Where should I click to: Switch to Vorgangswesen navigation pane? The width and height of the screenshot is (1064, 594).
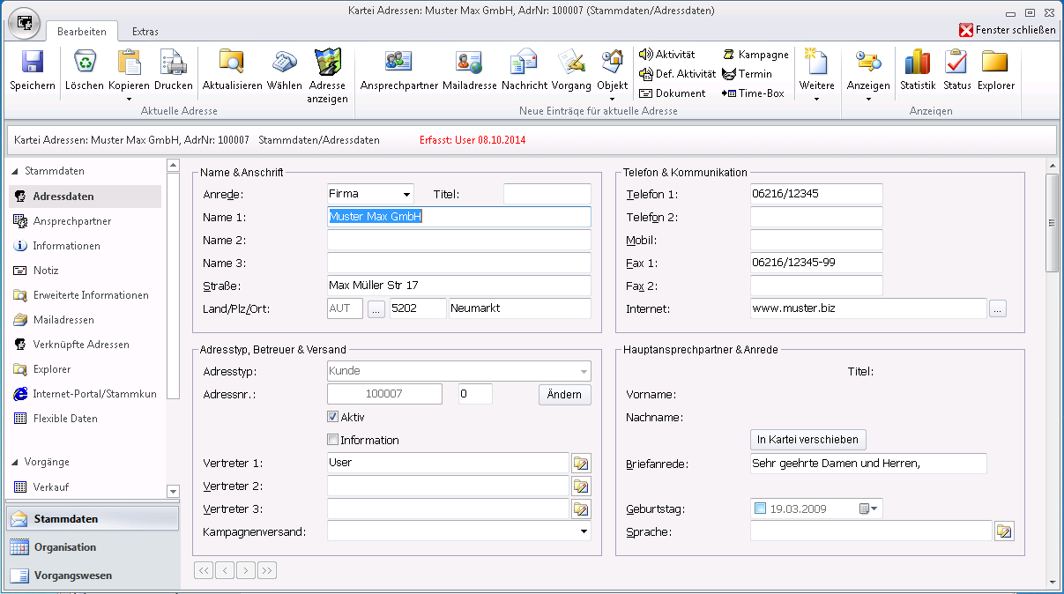[x=92, y=575]
